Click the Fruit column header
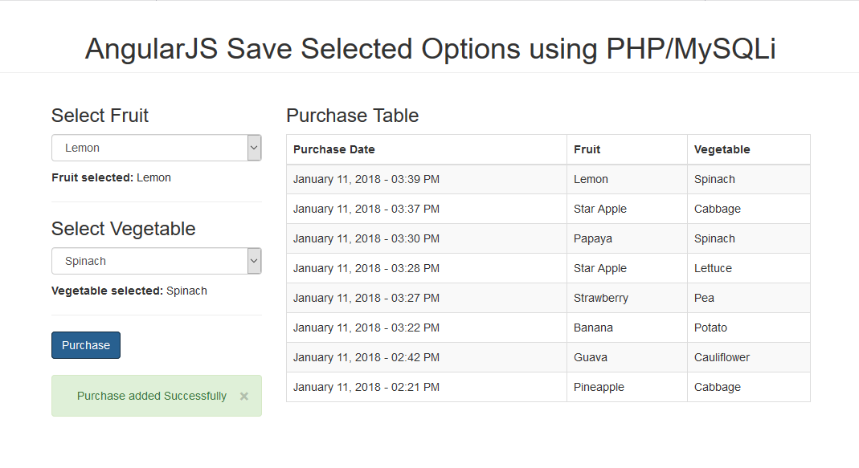 point(587,149)
